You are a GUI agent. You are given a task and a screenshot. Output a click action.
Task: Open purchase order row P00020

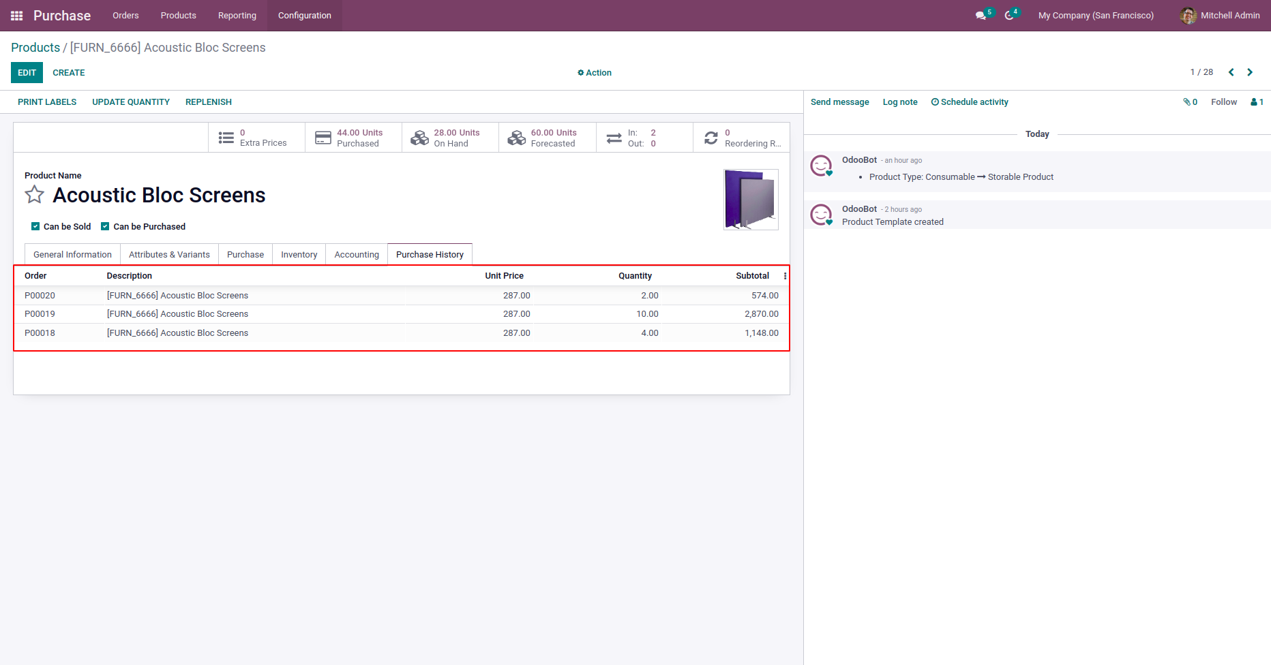coord(402,296)
